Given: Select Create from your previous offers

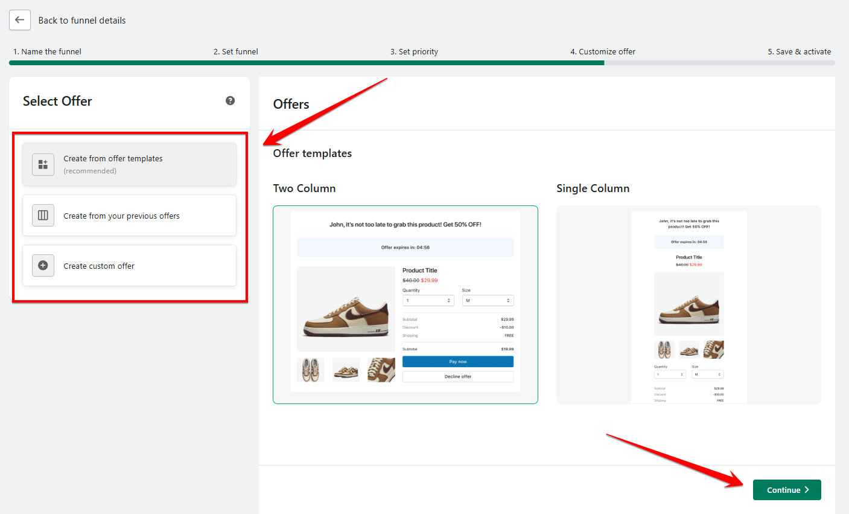Looking at the screenshot, I should [x=129, y=215].
